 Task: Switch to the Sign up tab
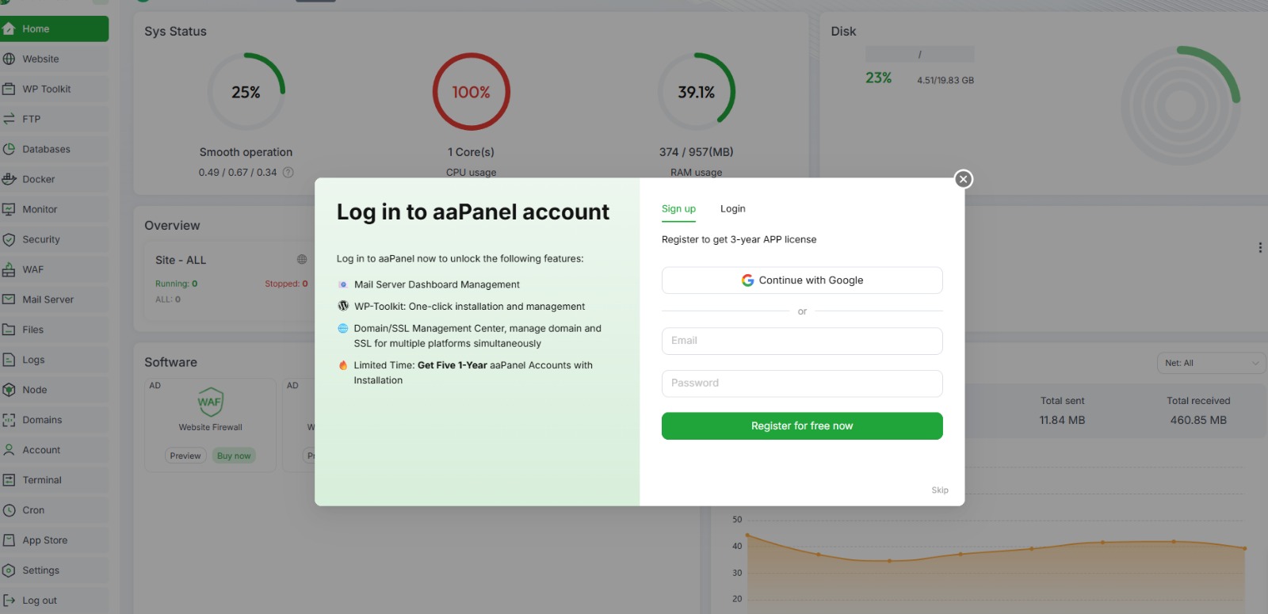point(678,208)
